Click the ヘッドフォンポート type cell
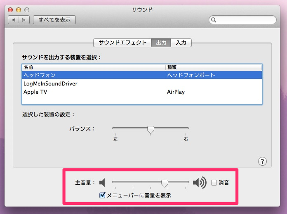287x214 pixels. (191, 75)
